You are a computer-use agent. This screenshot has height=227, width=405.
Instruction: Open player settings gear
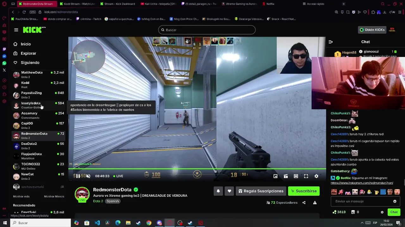tap(316, 176)
